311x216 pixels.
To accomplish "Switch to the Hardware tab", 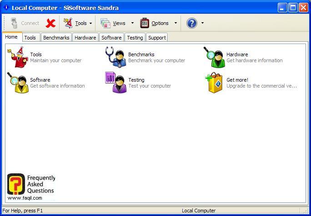I will [x=85, y=38].
